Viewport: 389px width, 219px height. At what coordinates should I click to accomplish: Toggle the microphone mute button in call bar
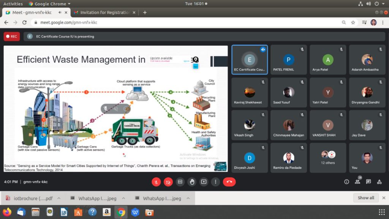[156, 182]
